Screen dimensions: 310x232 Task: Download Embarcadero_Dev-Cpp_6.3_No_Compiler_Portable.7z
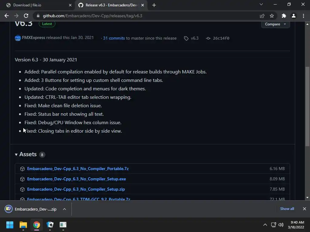[78, 169]
